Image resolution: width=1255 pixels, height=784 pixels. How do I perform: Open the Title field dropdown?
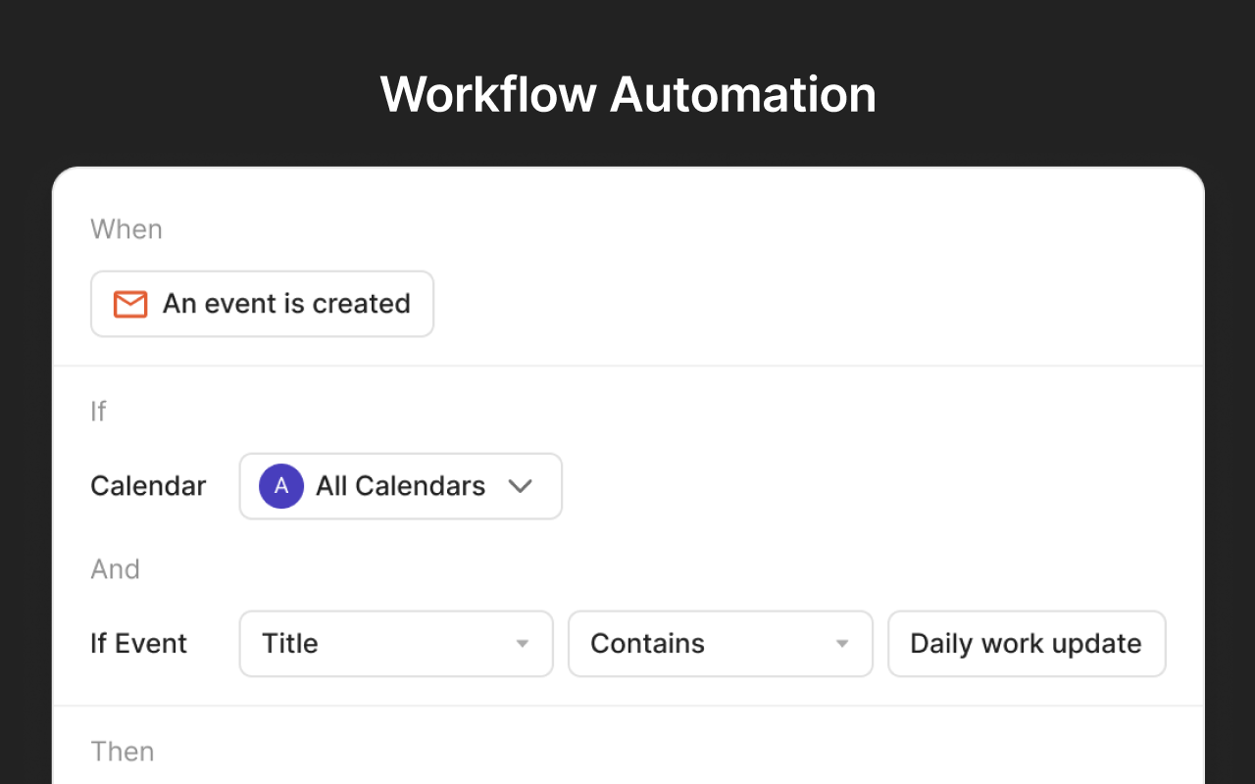pyautogui.click(x=396, y=644)
